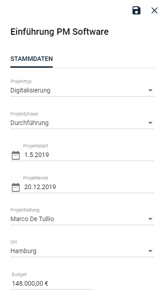Screen dimensions: 168x296
Task: Select the Durchführung phase value
Action: click(x=82, y=123)
